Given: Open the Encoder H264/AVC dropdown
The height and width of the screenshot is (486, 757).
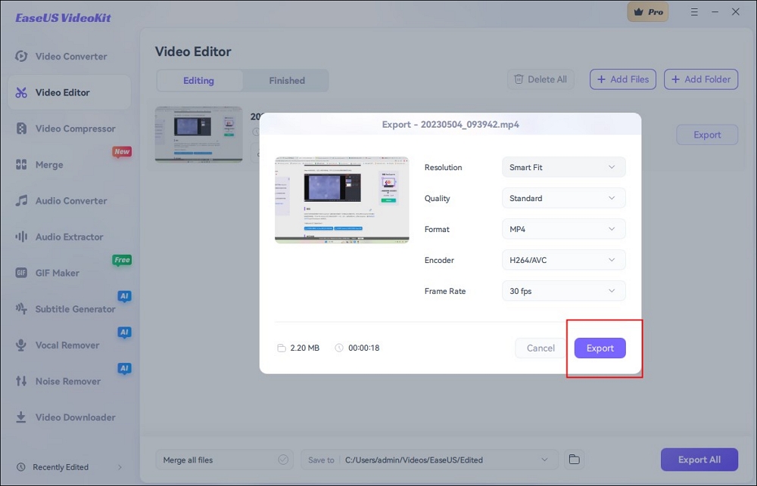Looking at the screenshot, I should pos(563,260).
